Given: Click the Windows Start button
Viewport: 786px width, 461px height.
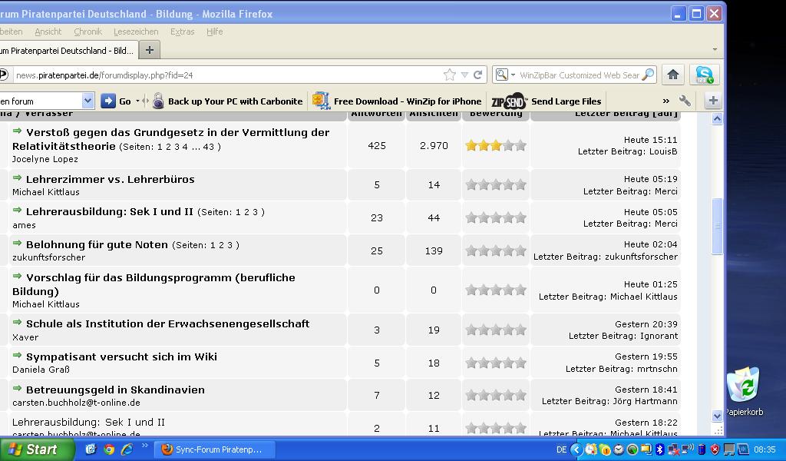Looking at the screenshot, I should 35,449.
